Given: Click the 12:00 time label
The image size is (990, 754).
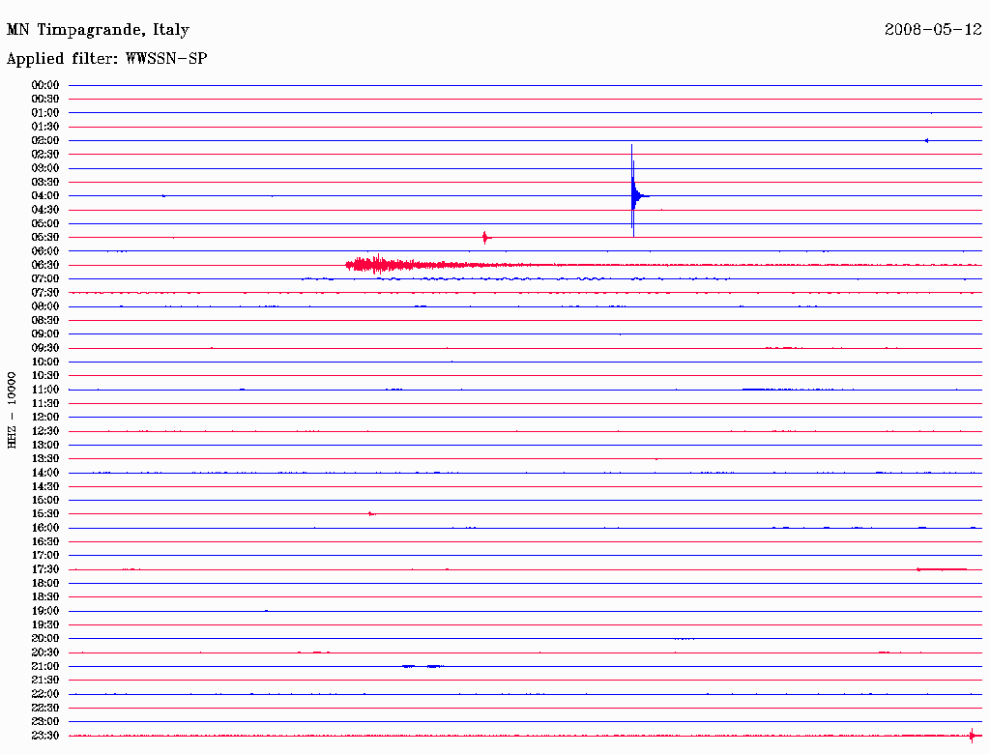Looking at the screenshot, I should coord(45,417).
